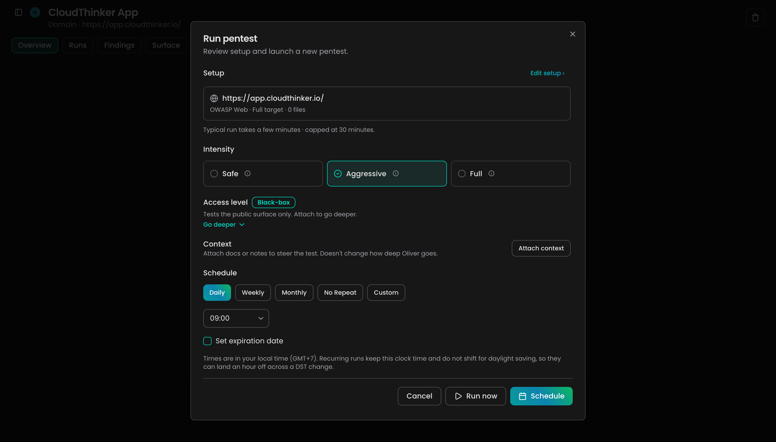Show info for Aggressive intensity
The width and height of the screenshot is (776, 442).
pos(396,173)
